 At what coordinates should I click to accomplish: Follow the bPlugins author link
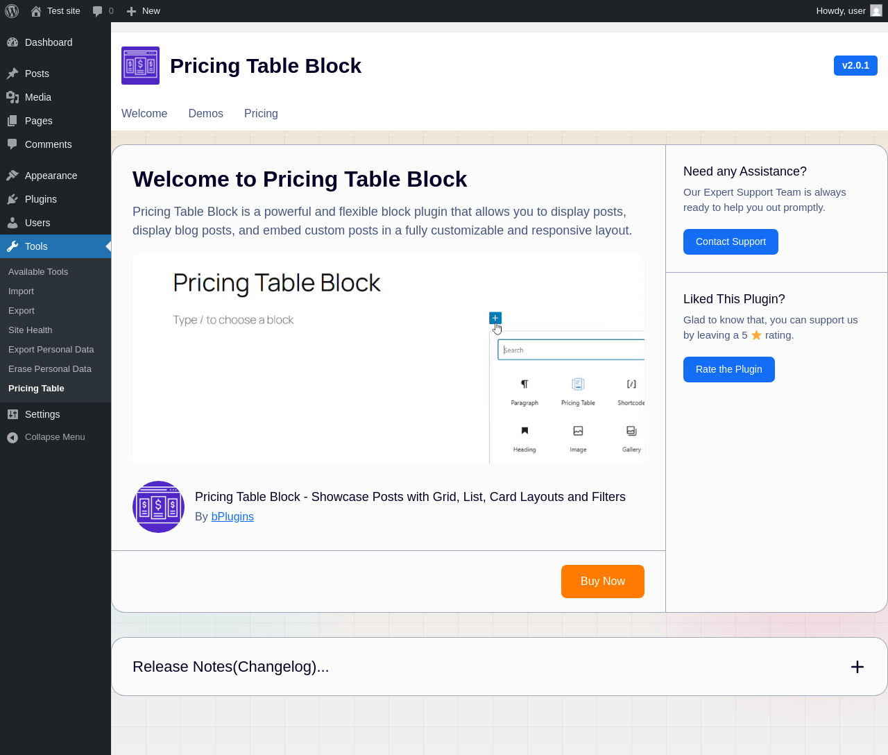click(232, 517)
